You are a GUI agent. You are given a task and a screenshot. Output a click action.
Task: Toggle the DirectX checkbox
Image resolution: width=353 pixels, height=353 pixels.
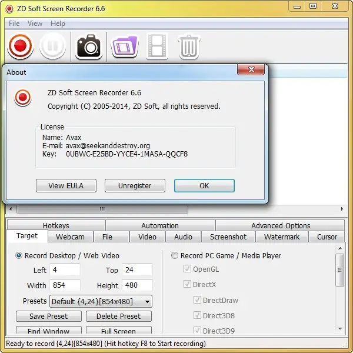[187, 284]
